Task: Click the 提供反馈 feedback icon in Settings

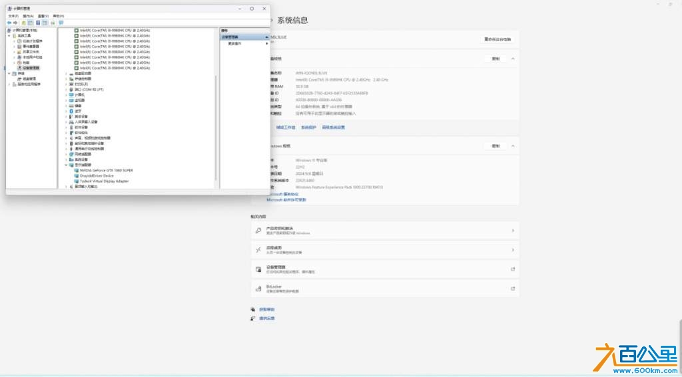Action: tap(252, 318)
